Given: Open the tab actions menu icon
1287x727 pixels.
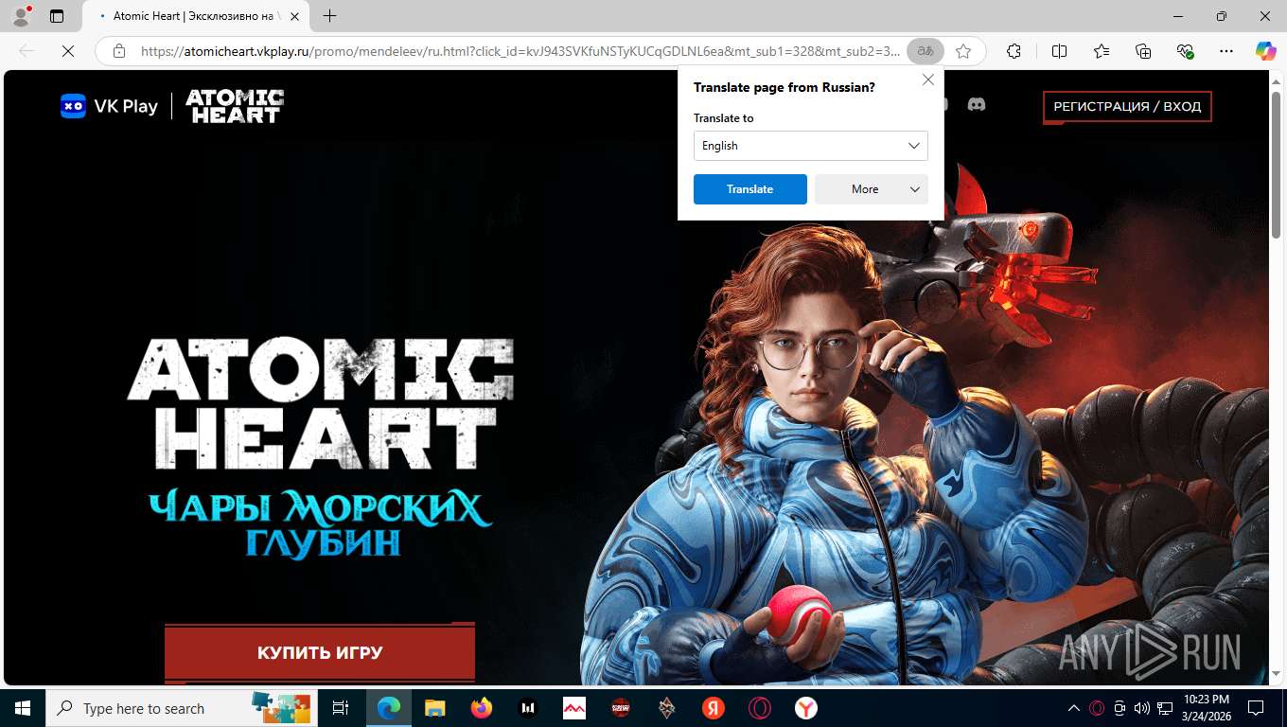Looking at the screenshot, I should tap(57, 16).
